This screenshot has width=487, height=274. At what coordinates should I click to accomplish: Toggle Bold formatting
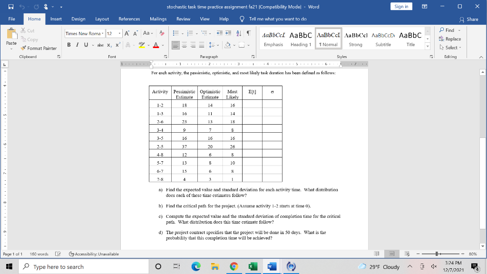(x=69, y=45)
